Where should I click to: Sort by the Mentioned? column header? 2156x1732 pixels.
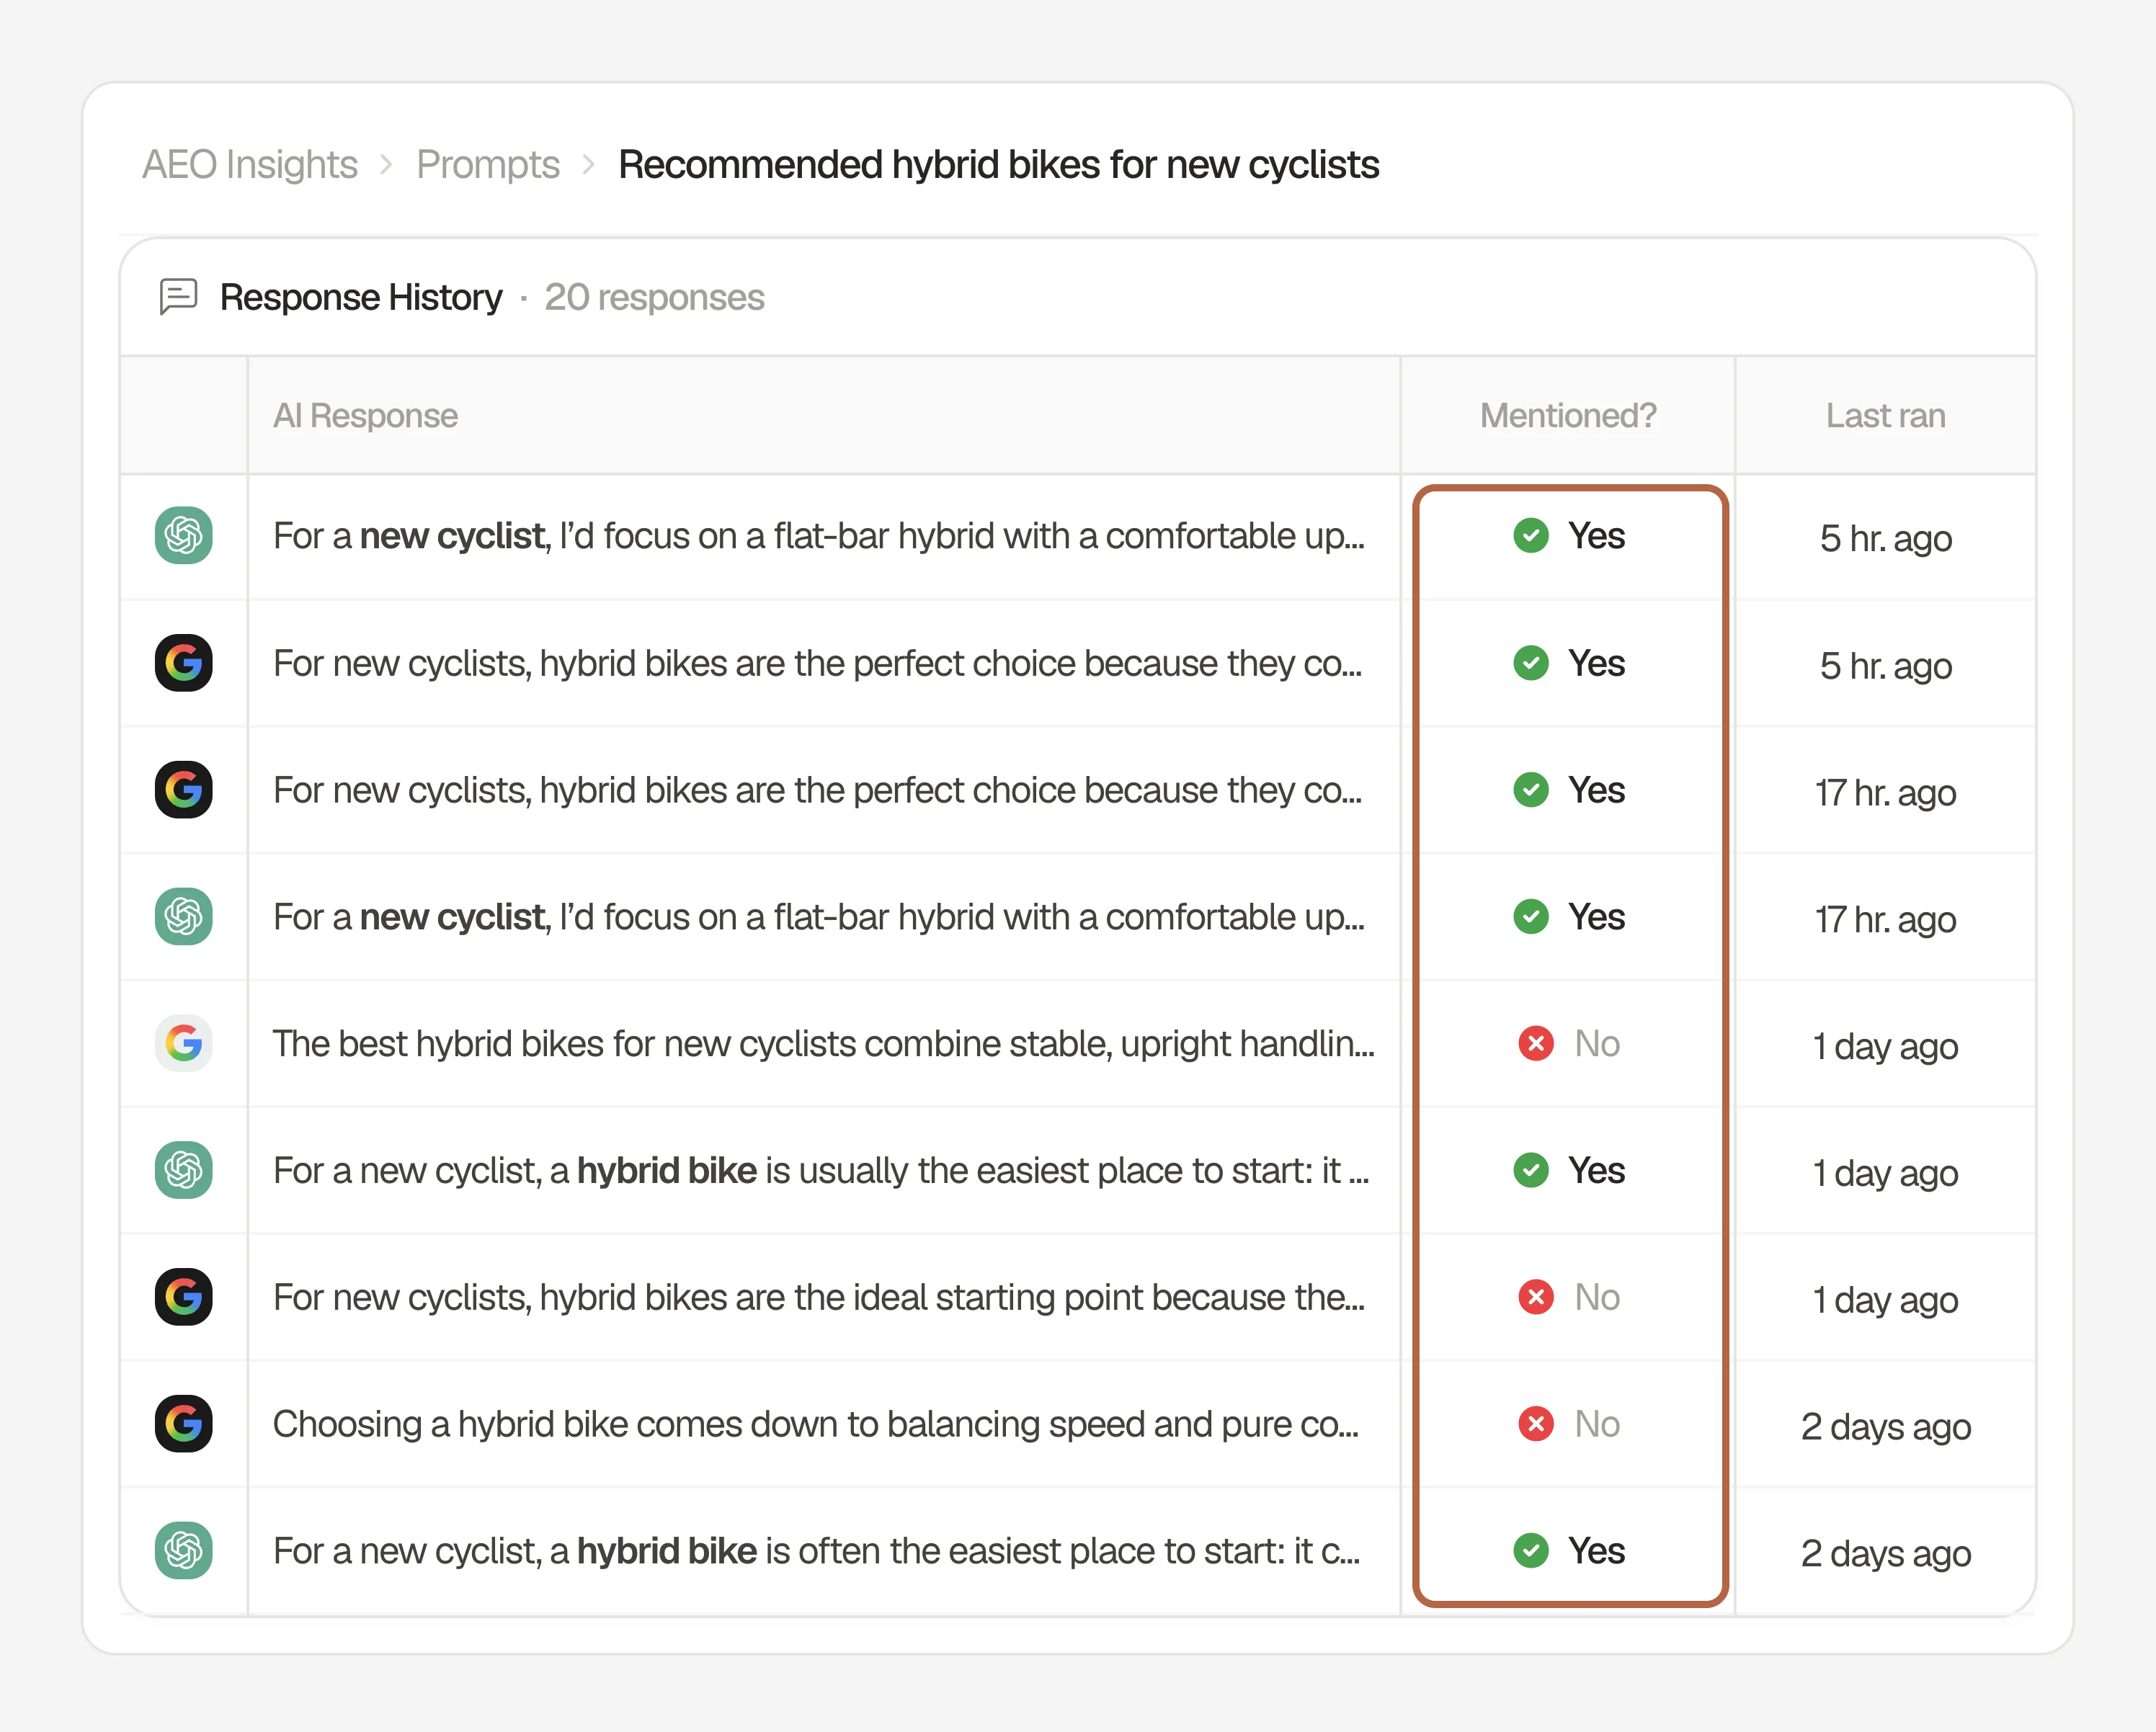(1568, 416)
